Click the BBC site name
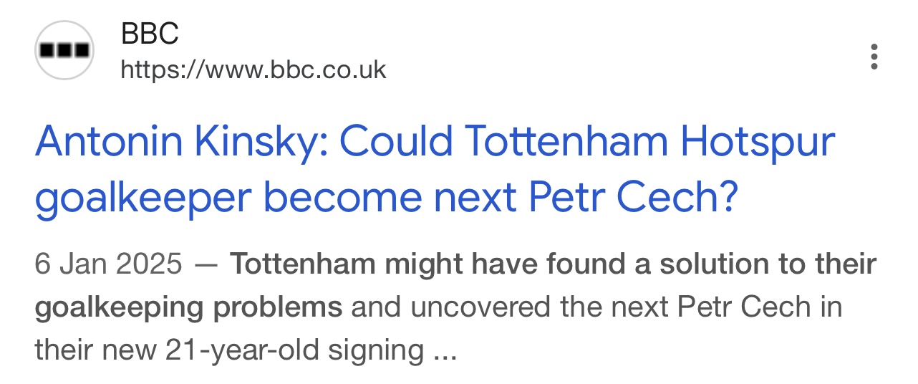This screenshot has width=918, height=384. tap(150, 33)
